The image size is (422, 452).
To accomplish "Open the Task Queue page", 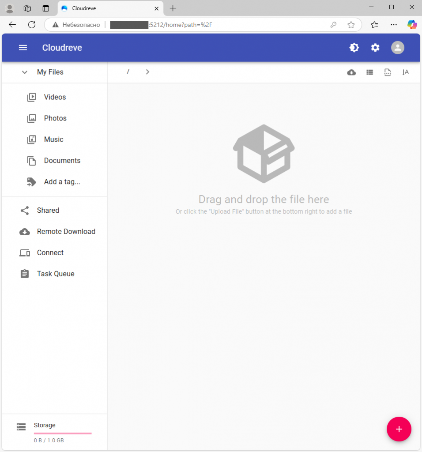I will 54,274.
